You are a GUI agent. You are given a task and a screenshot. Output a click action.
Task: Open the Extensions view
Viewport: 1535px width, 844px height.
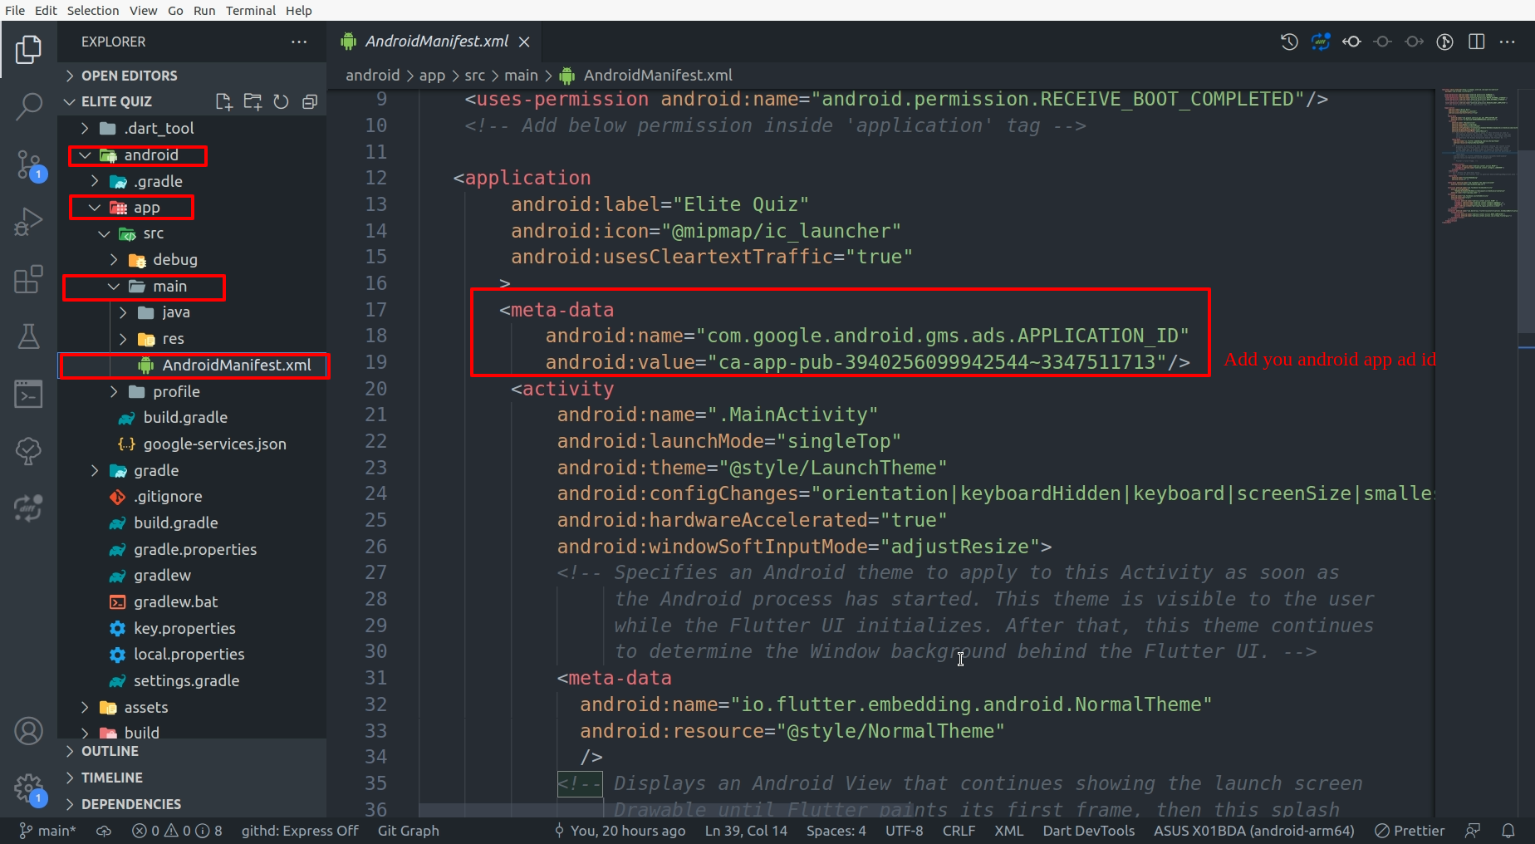point(28,279)
